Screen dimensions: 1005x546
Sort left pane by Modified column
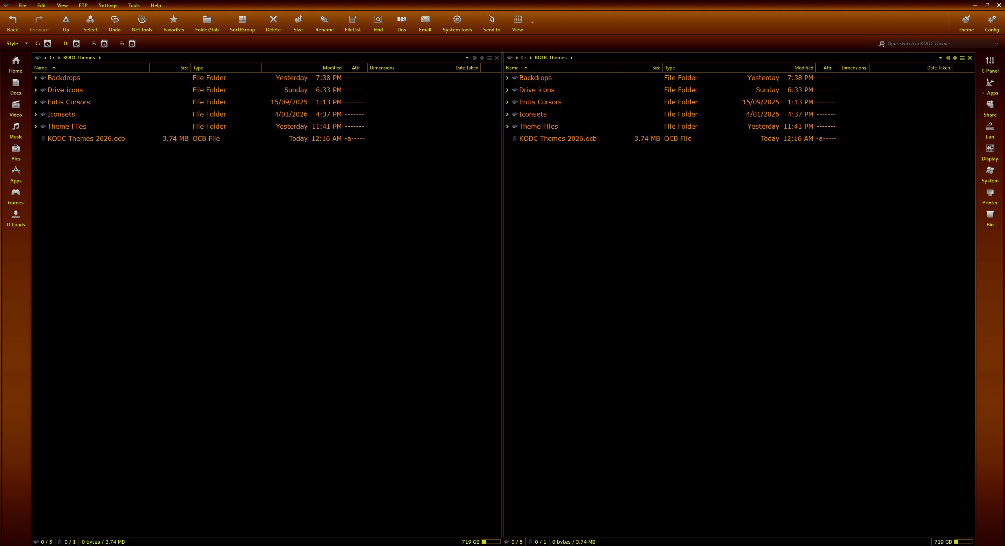click(332, 68)
